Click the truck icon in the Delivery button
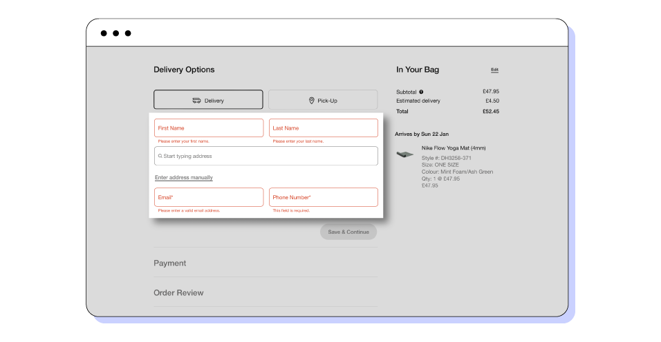This screenshot has width=661, height=342. [x=196, y=100]
